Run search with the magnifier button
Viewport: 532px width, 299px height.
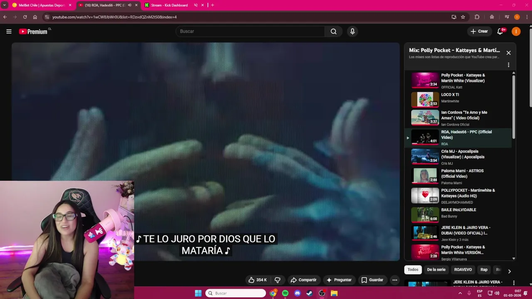(x=333, y=31)
